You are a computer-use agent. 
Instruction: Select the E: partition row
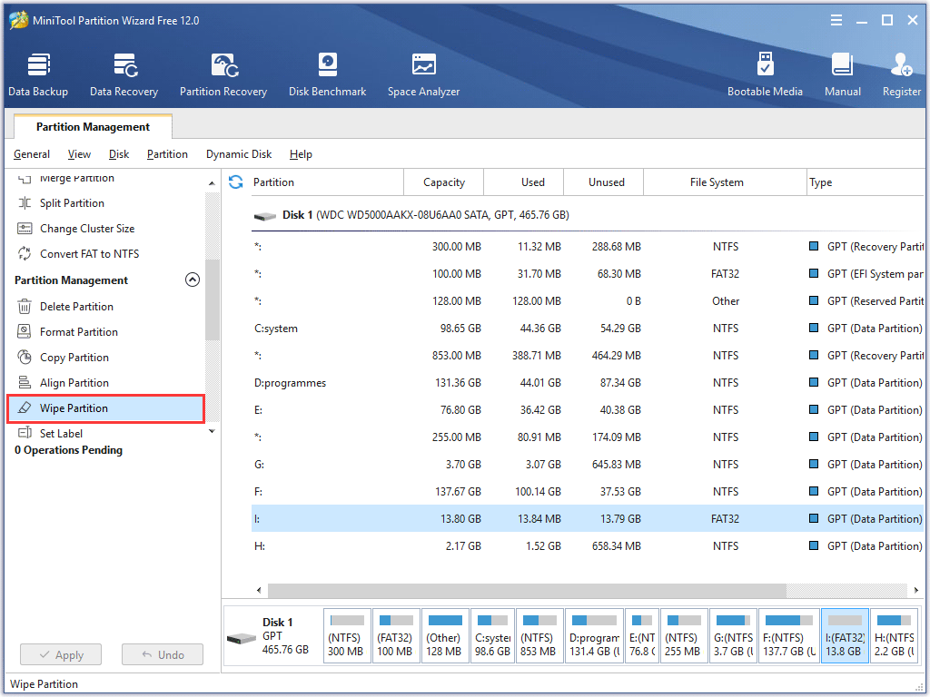click(588, 410)
